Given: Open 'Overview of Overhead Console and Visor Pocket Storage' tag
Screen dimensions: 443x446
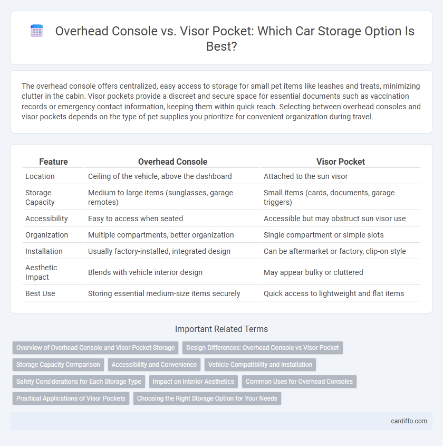Looking at the screenshot, I should [x=95, y=348].
